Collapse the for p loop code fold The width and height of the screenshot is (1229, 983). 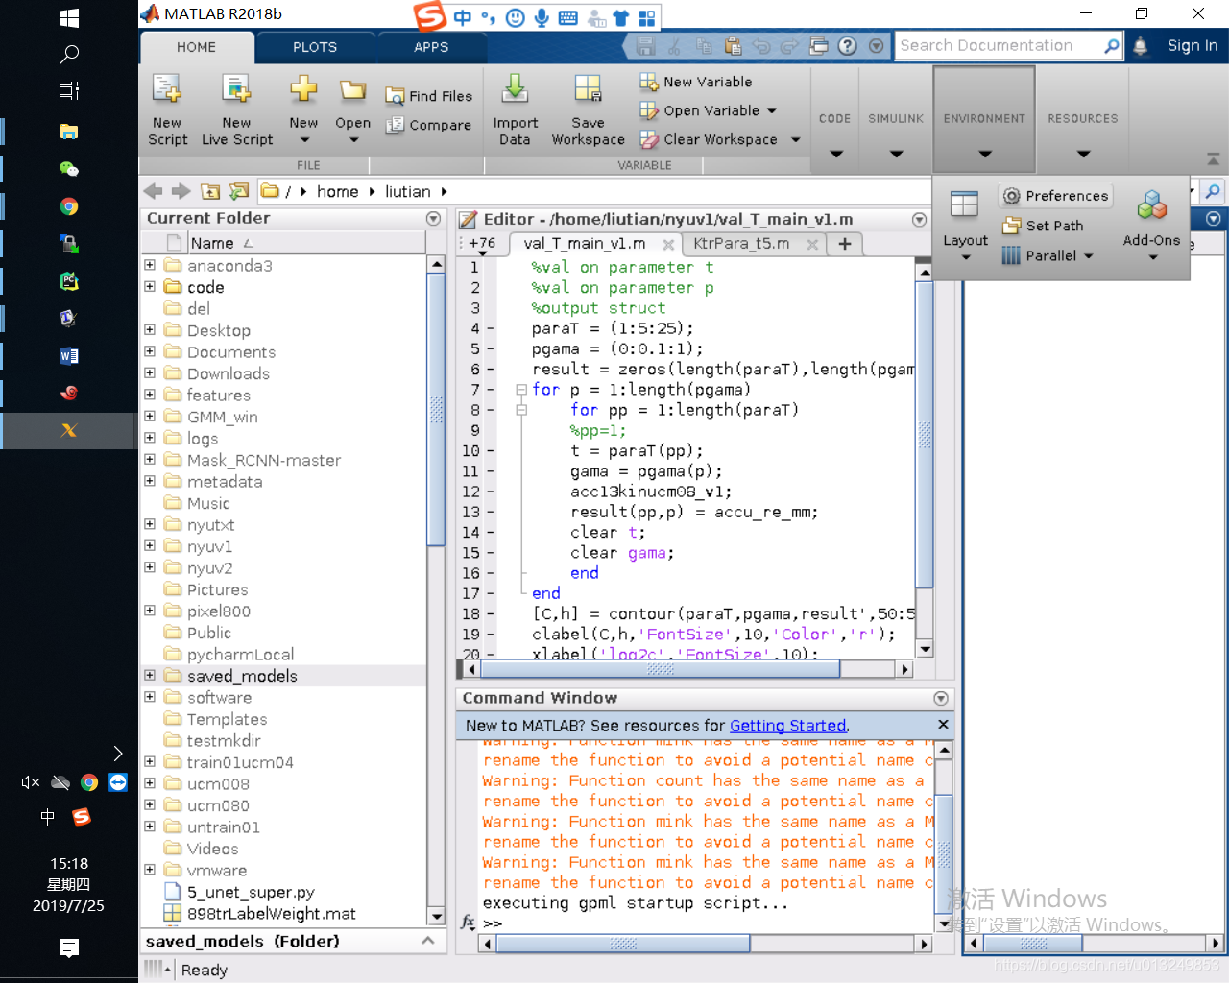(x=521, y=390)
